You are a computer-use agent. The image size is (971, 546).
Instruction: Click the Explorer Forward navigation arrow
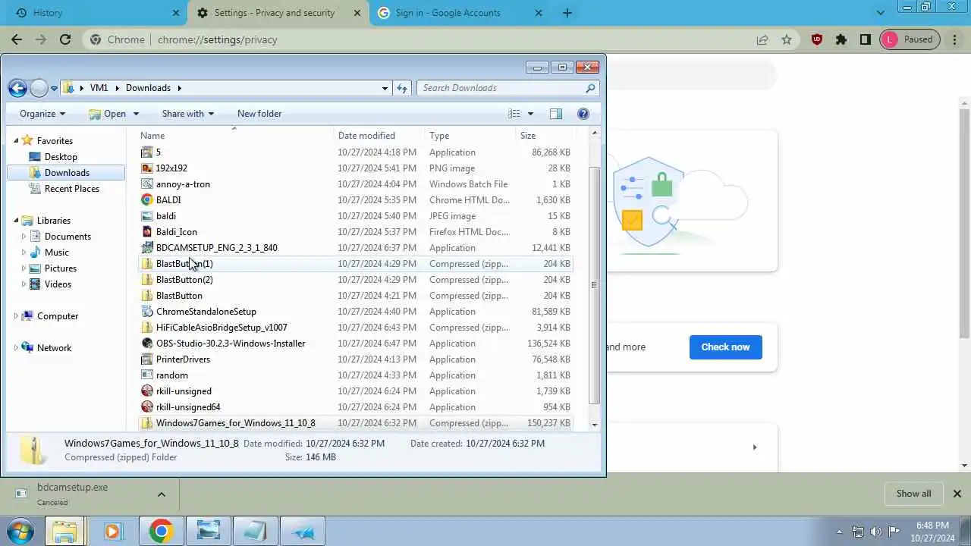click(39, 88)
